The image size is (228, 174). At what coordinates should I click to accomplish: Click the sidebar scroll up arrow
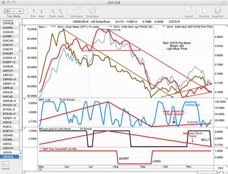[20, 153]
